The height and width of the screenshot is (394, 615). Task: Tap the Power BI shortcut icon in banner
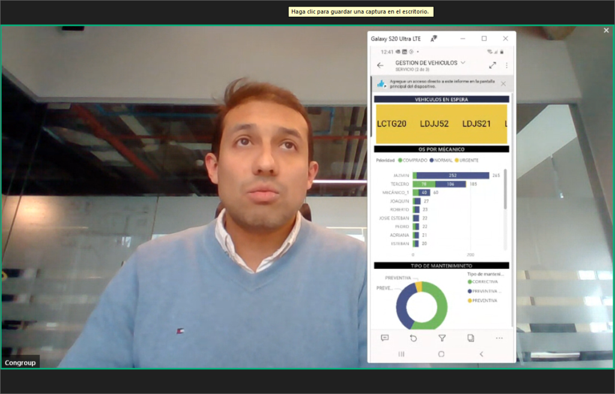(x=381, y=84)
